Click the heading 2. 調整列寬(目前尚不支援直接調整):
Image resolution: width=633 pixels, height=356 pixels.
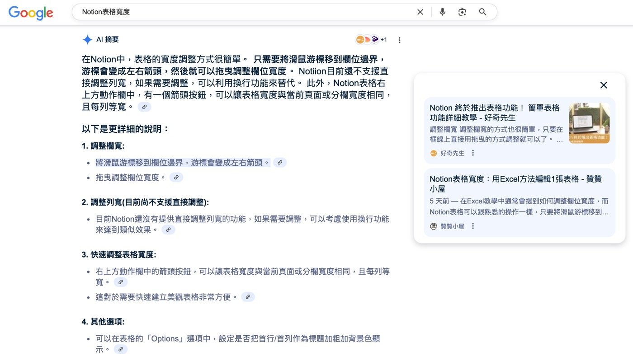coord(145,202)
